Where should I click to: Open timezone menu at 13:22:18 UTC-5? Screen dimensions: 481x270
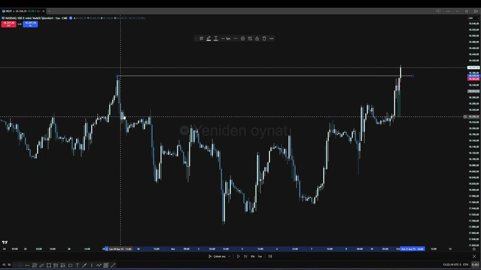[x=452, y=265]
